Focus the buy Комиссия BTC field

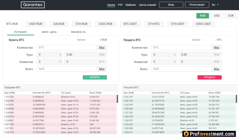coord(86,62)
